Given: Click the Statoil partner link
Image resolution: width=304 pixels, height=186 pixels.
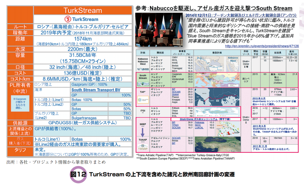Looking at the screenshot, I should (176, 94).
